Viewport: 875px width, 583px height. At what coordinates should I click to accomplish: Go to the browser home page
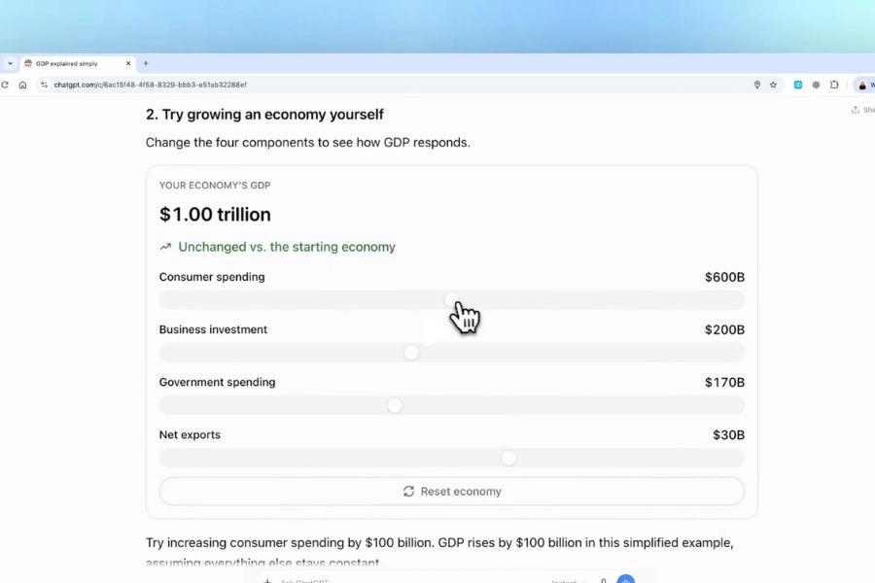[23, 85]
